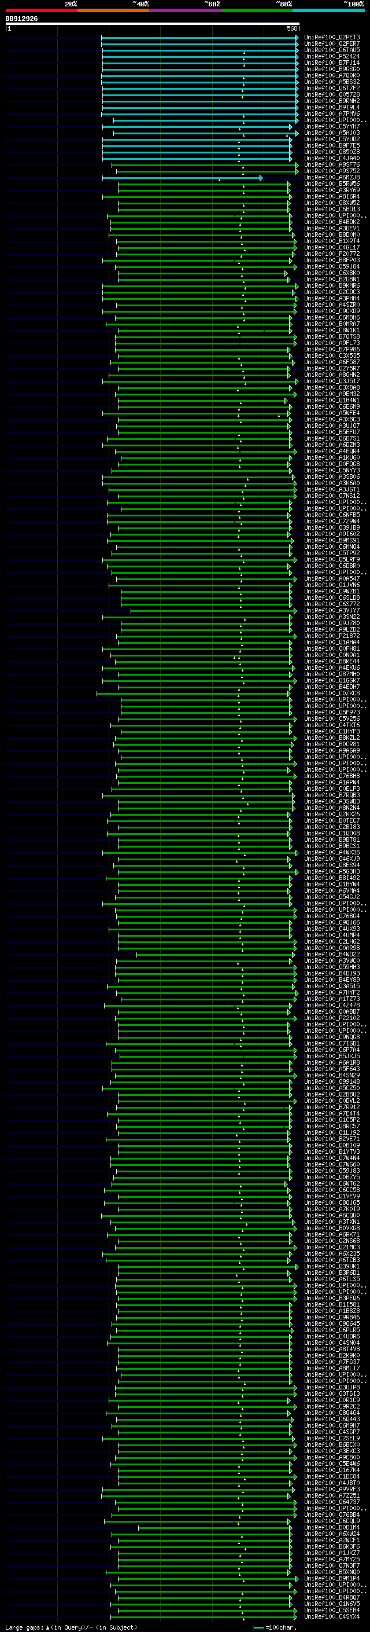Click the purple ~60% identity legend bar
Image resolution: width=370 pixels, height=1632 pixels.
click(186, 10)
